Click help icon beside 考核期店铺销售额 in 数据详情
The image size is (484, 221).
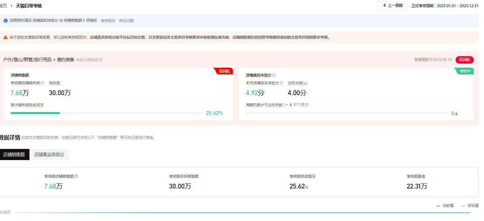click(x=76, y=176)
